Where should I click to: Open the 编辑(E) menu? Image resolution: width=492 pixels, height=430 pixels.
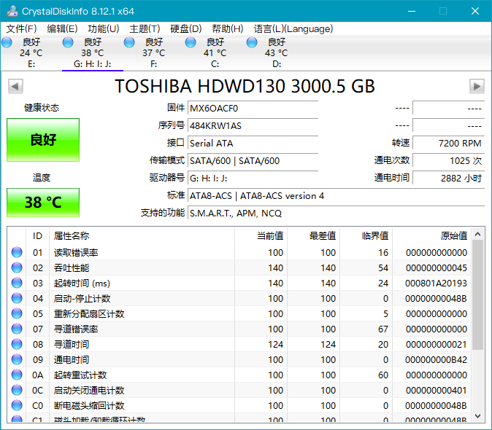[62, 29]
